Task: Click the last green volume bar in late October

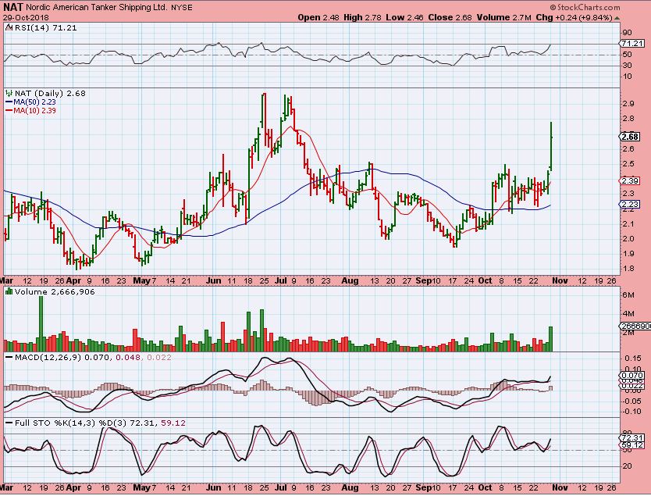Action: [x=551, y=339]
